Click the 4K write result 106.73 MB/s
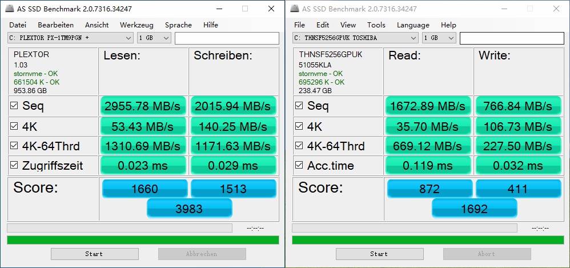The width and height of the screenshot is (570, 268). pyautogui.click(x=518, y=126)
